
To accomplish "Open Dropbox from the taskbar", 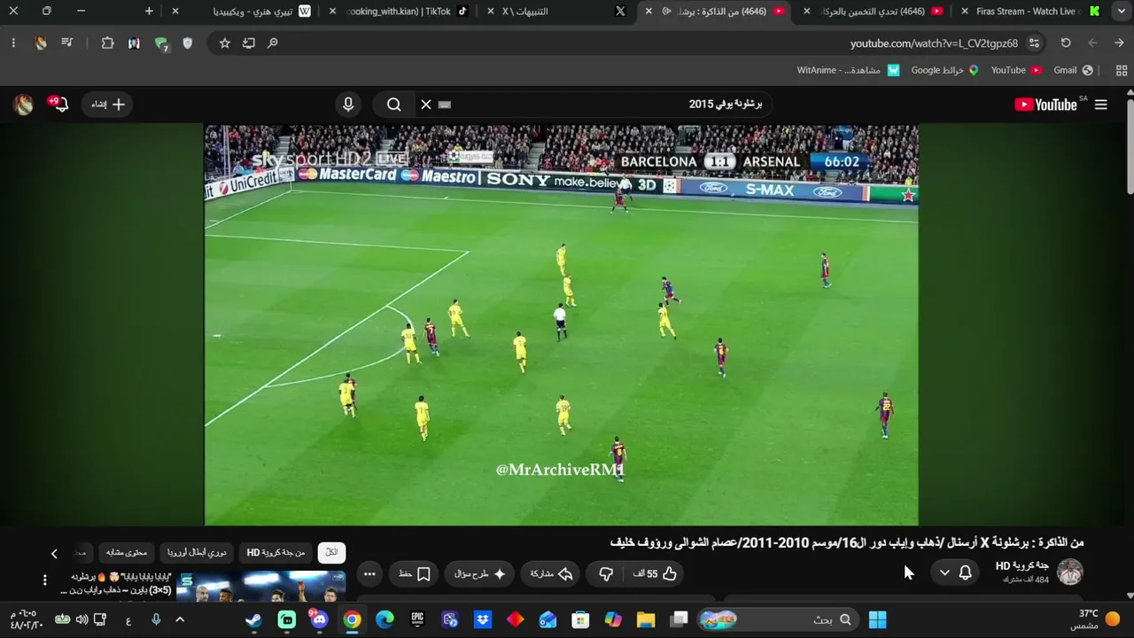I will click(x=483, y=619).
